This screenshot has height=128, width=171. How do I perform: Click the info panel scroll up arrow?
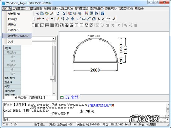click(x=168, y=105)
